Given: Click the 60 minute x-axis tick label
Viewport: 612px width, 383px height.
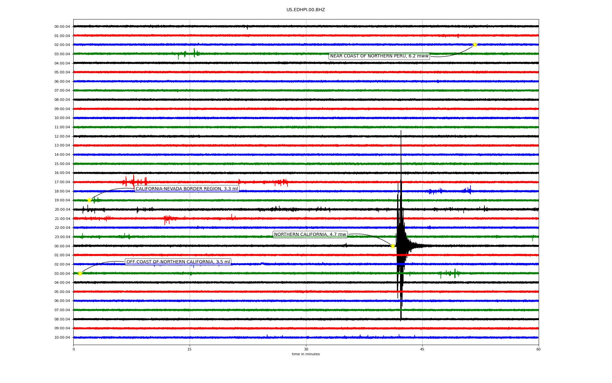Looking at the screenshot, I should (x=538, y=349).
